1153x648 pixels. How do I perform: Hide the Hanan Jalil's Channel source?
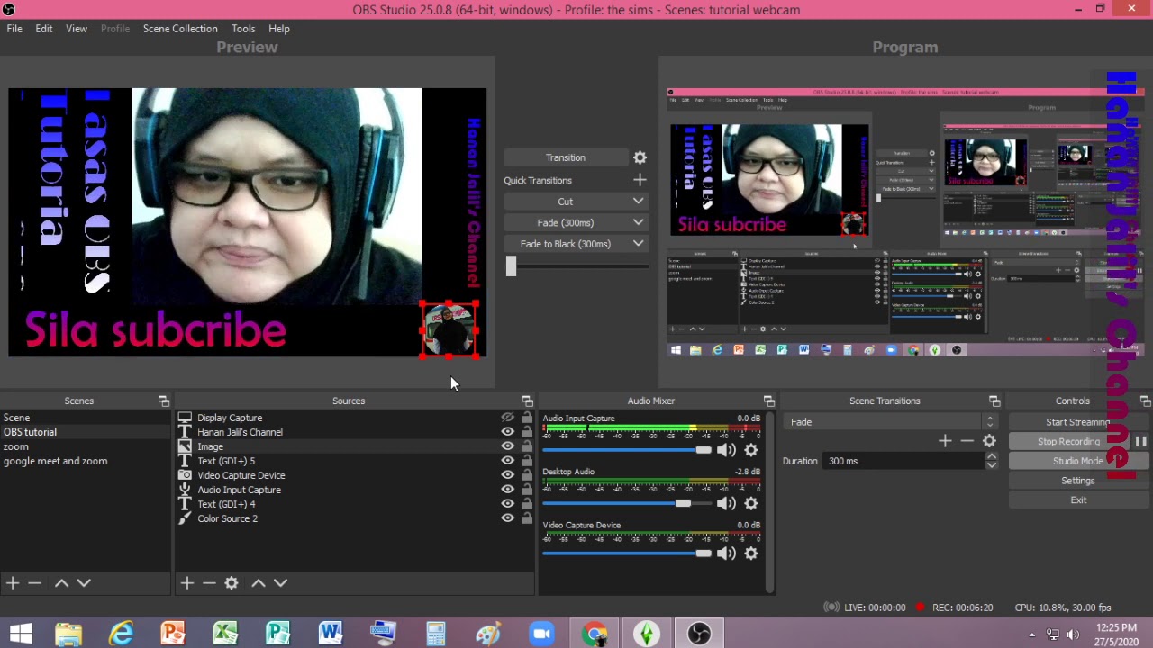508,432
